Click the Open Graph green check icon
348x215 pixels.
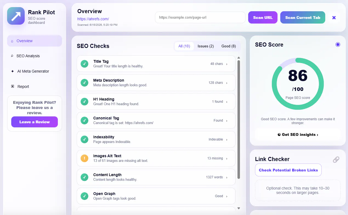tap(84, 196)
